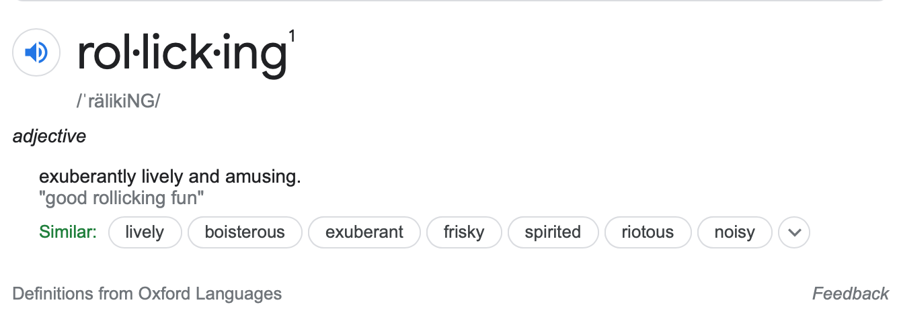Click the superscript 1 beside the headword

(x=291, y=35)
